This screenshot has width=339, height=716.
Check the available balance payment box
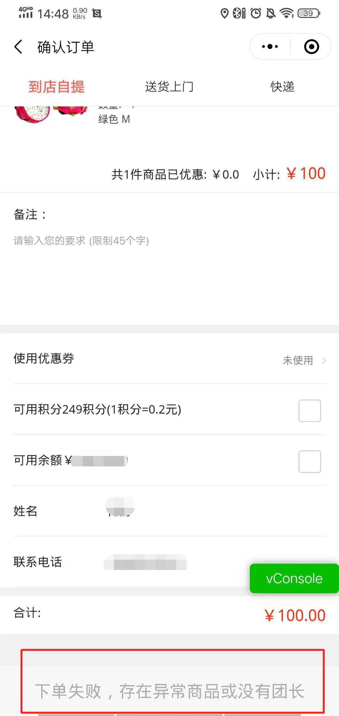(x=309, y=461)
